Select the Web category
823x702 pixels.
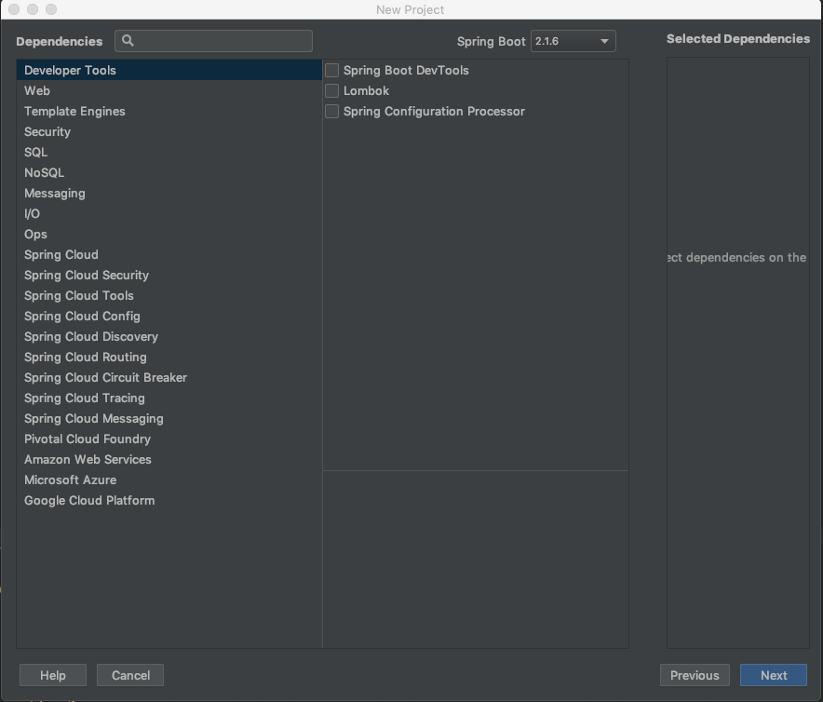tap(169, 91)
